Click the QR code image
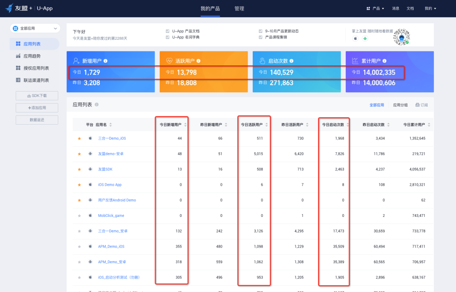 tap(401, 37)
